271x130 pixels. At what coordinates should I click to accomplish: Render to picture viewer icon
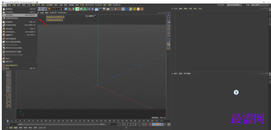point(57,9)
